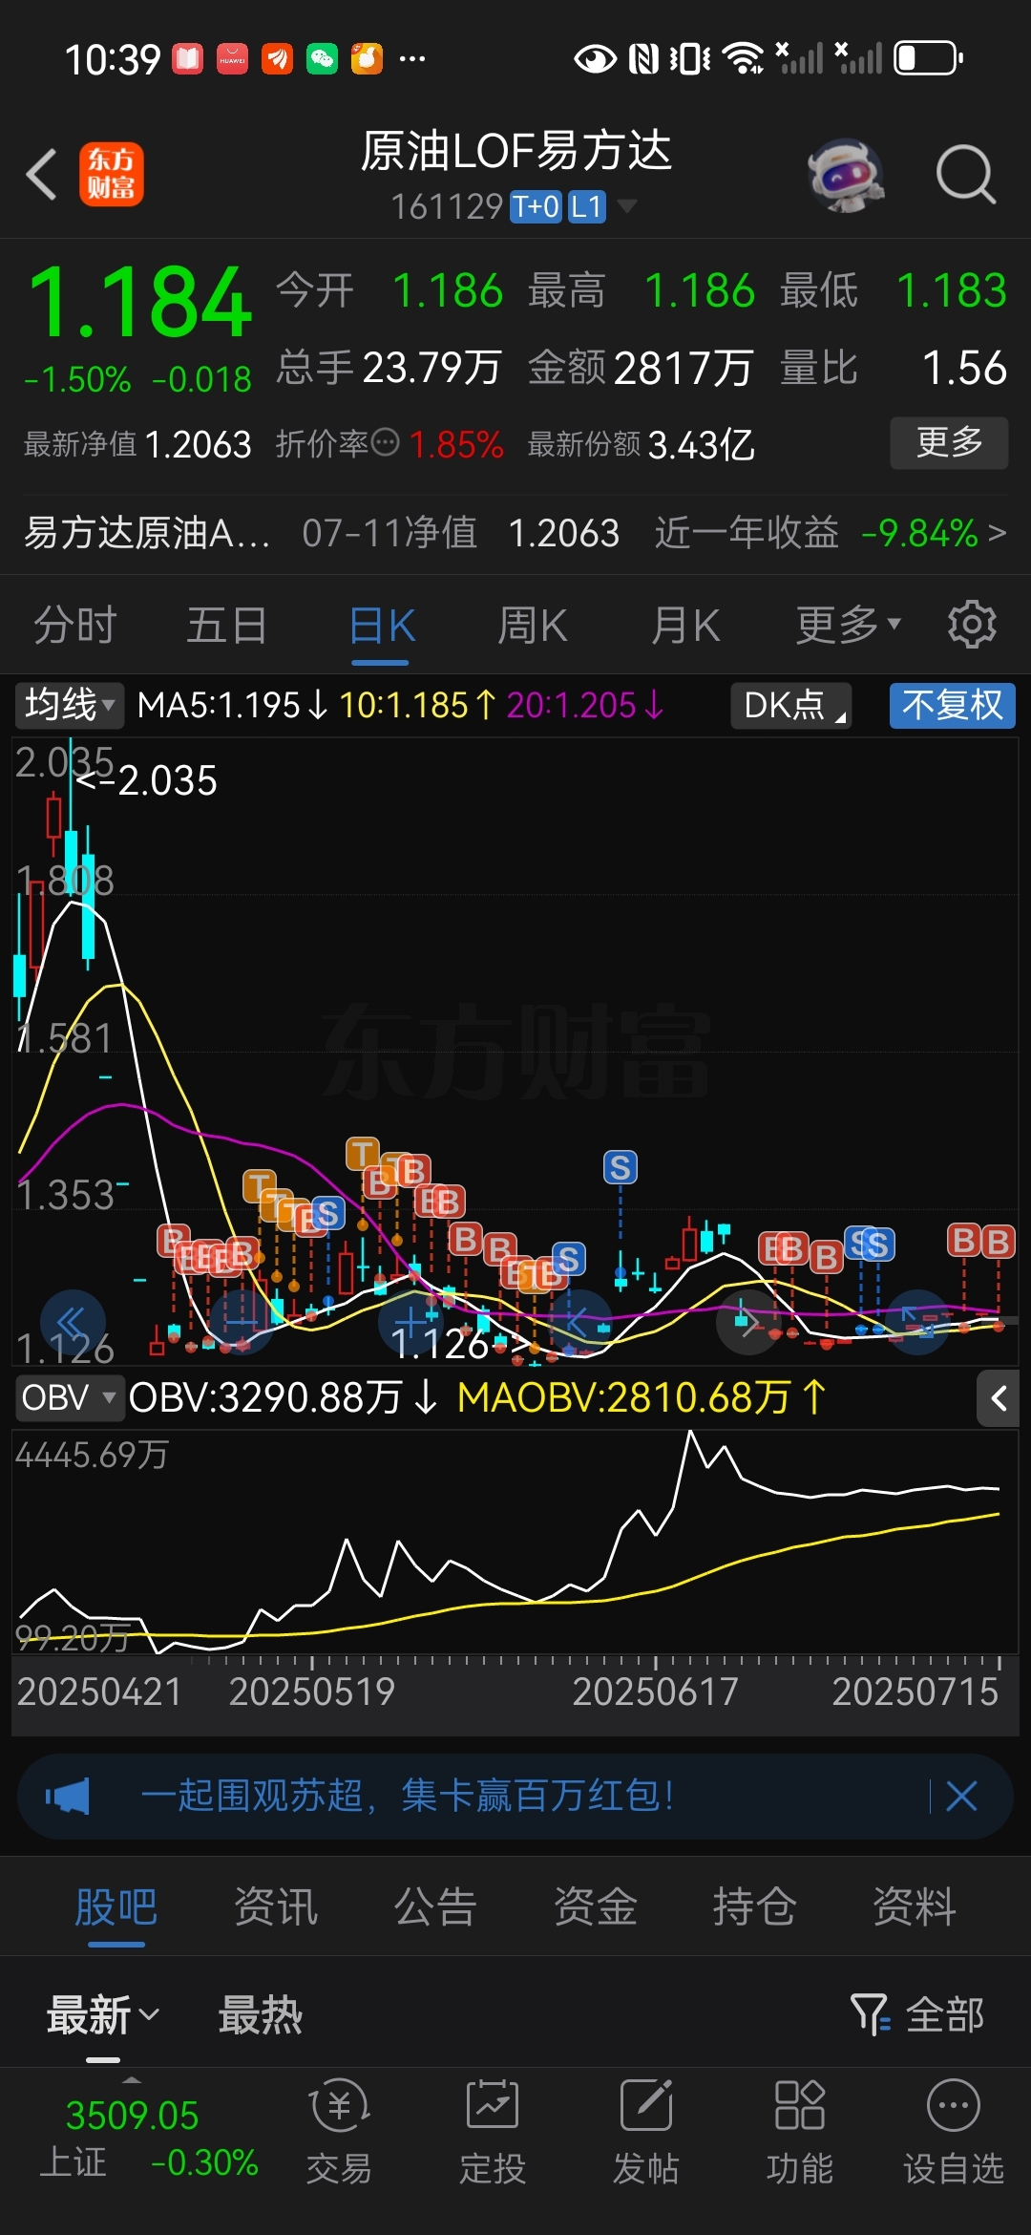The height and width of the screenshot is (2235, 1031).
Task: Tap the blue S sell marker at peak
Action: [x=621, y=1166]
